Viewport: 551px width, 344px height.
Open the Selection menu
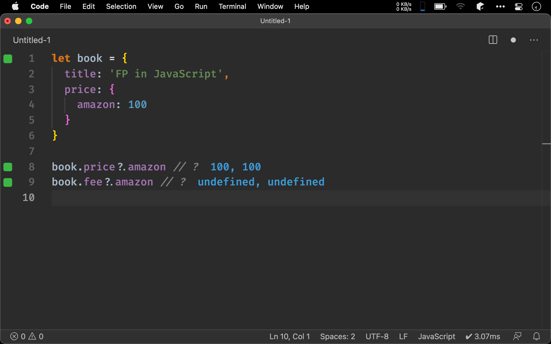(x=121, y=6)
